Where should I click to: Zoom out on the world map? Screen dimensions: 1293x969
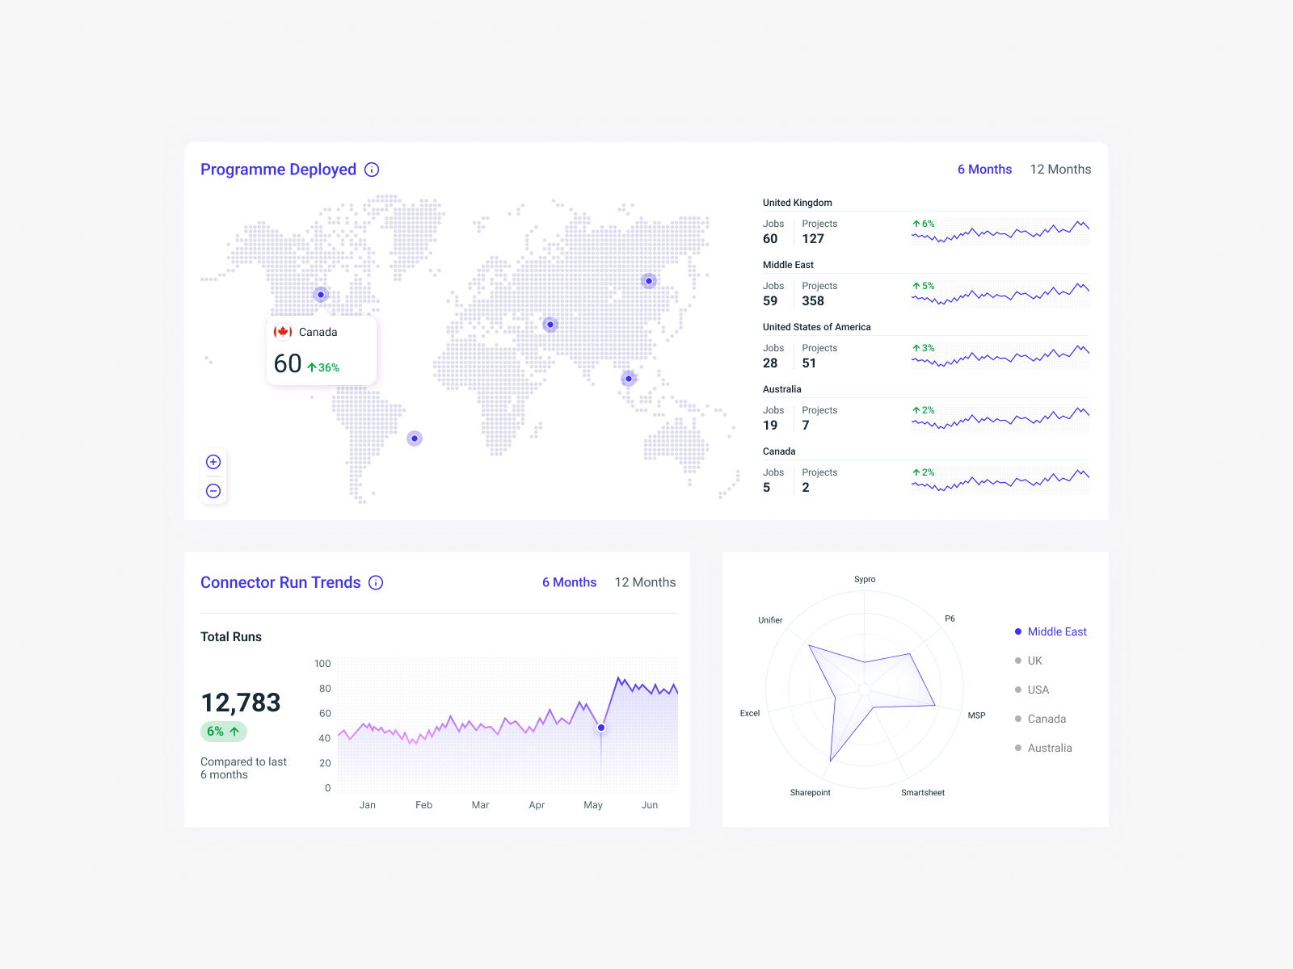point(213,490)
